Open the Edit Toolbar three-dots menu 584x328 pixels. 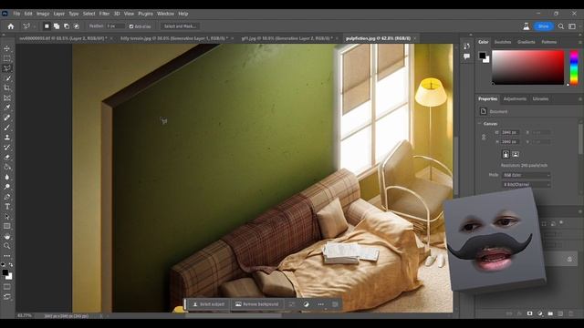[7, 256]
